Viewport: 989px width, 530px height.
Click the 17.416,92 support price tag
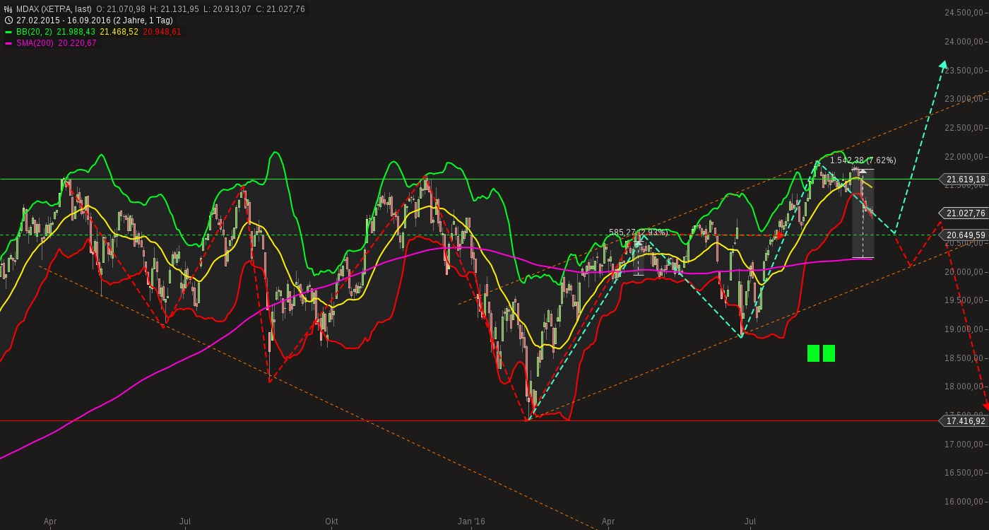(964, 420)
